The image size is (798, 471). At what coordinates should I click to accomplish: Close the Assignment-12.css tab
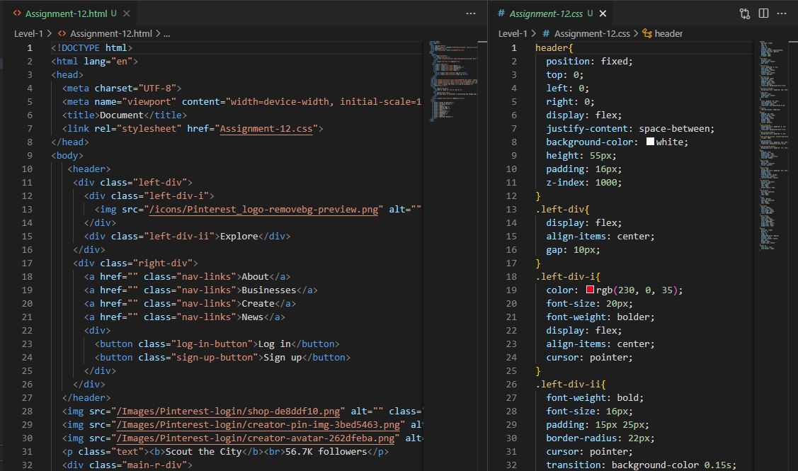click(603, 13)
